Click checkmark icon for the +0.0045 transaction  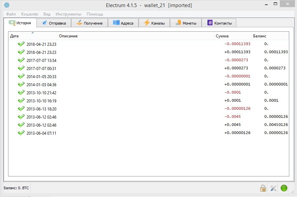point(21,125)
